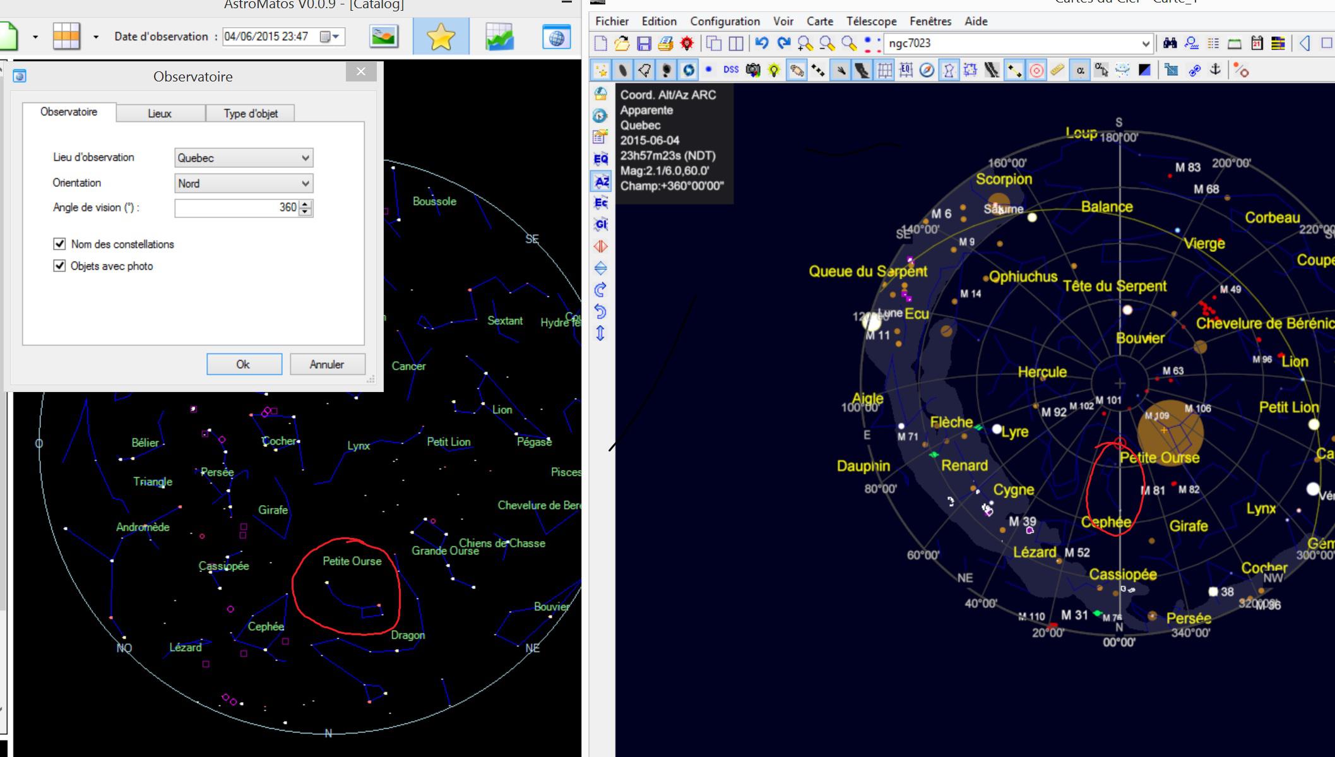The width and height of the screenshot is (1335, 757).
Task: Uncheck Nom des constellations checkbox
Action: 60,244
